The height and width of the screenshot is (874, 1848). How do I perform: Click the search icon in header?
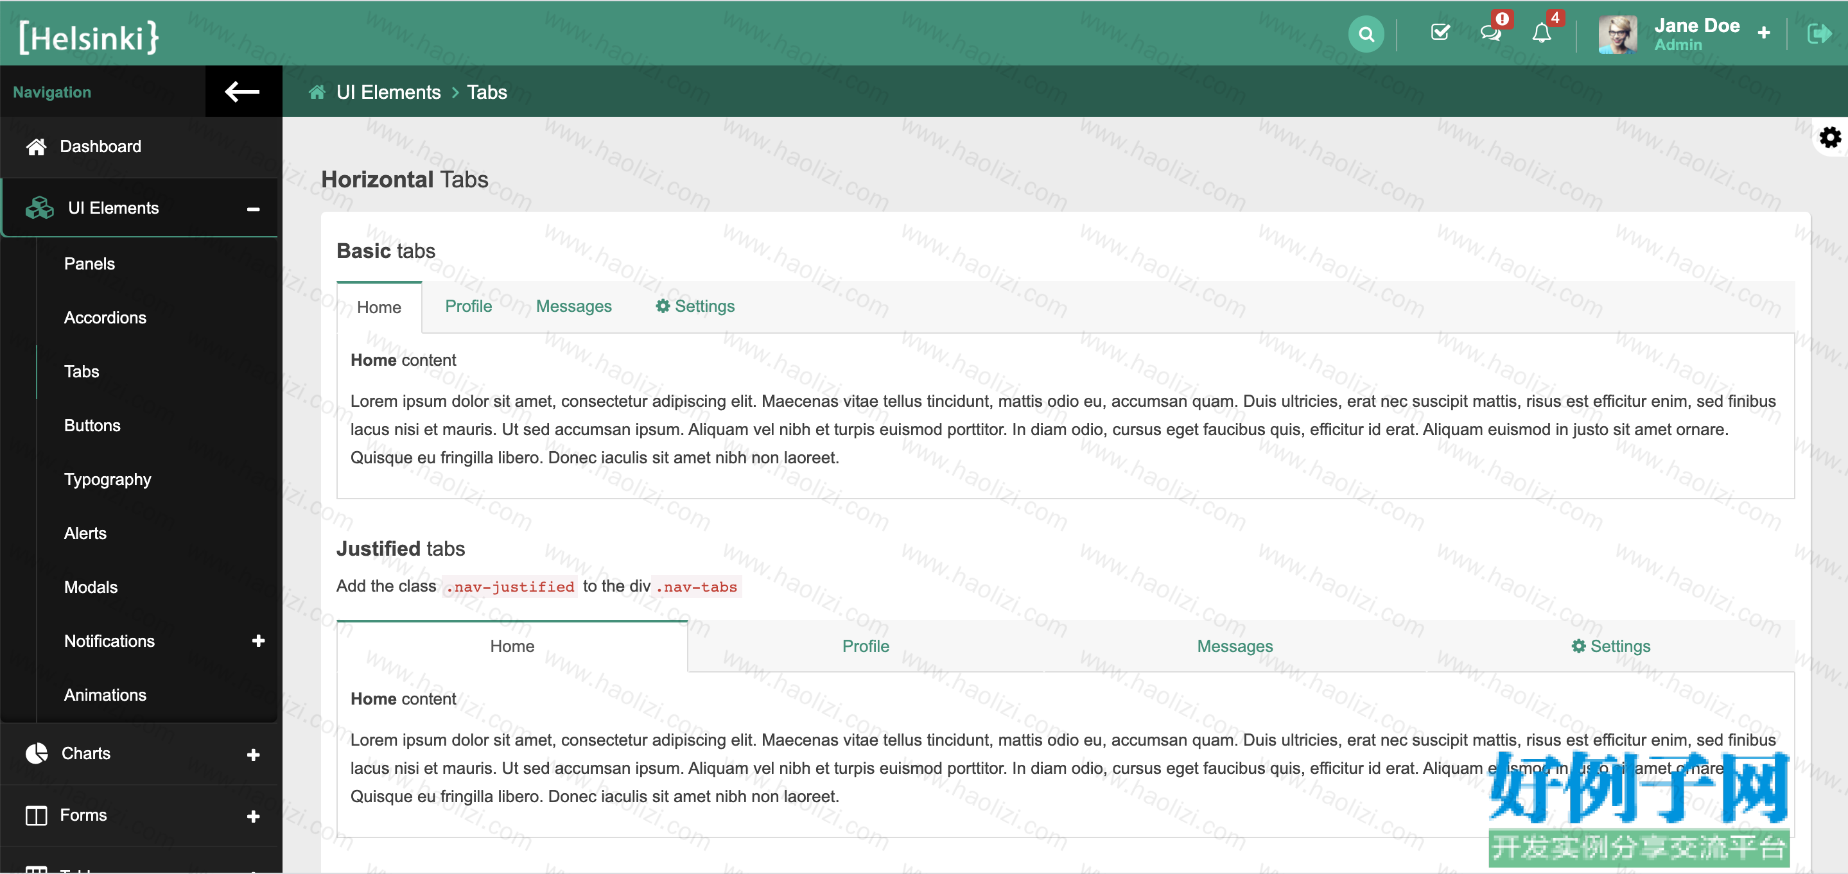click(1366, 34)
